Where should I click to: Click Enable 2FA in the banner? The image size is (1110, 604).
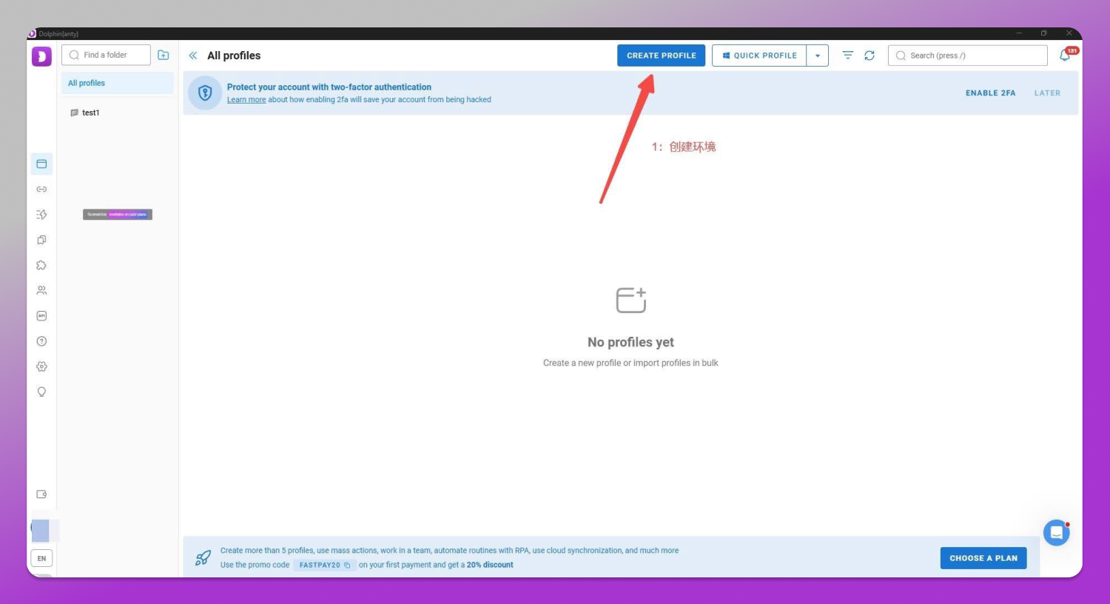click(x=991, y=93)
